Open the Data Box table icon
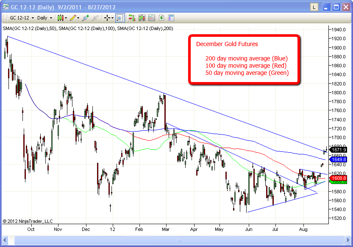This screenshot has height=247, width=353. pos(171,18)
